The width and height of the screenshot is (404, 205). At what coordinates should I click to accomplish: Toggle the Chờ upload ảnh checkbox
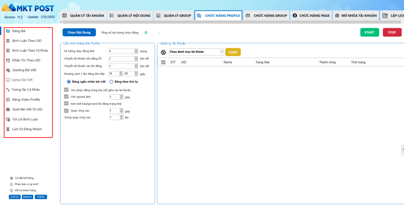66,97
